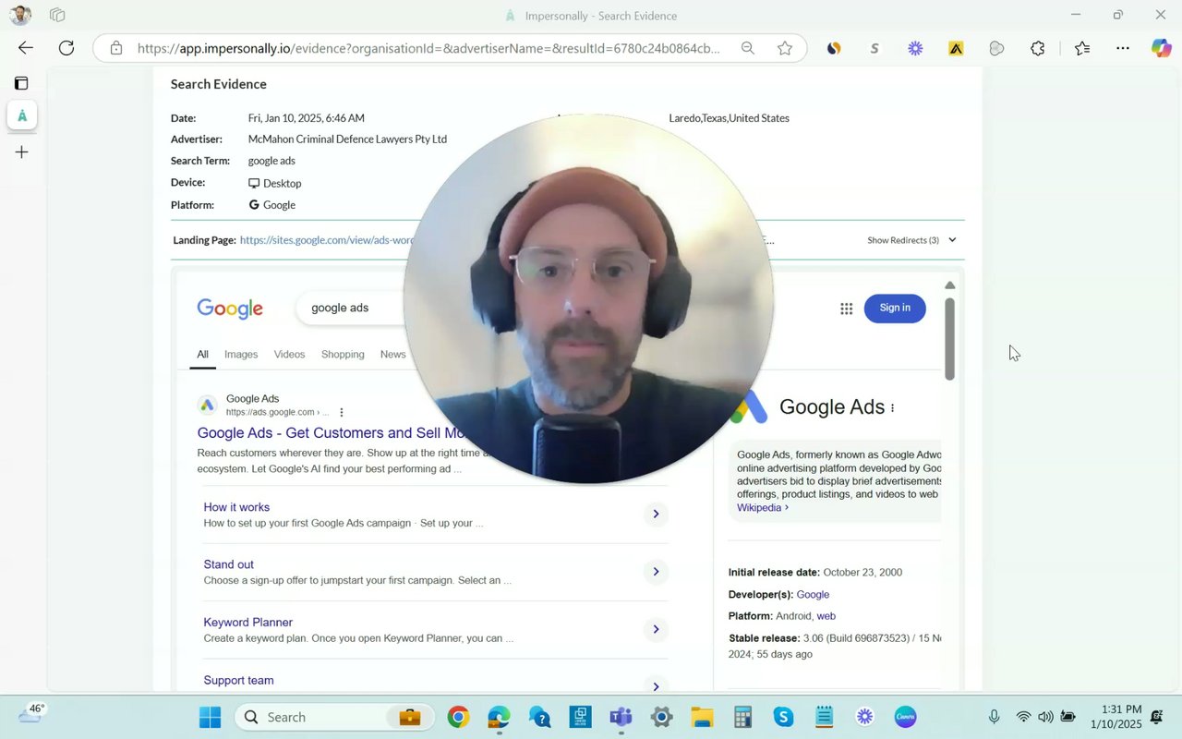Click the Desktop device value

click(x=274, y=183)
